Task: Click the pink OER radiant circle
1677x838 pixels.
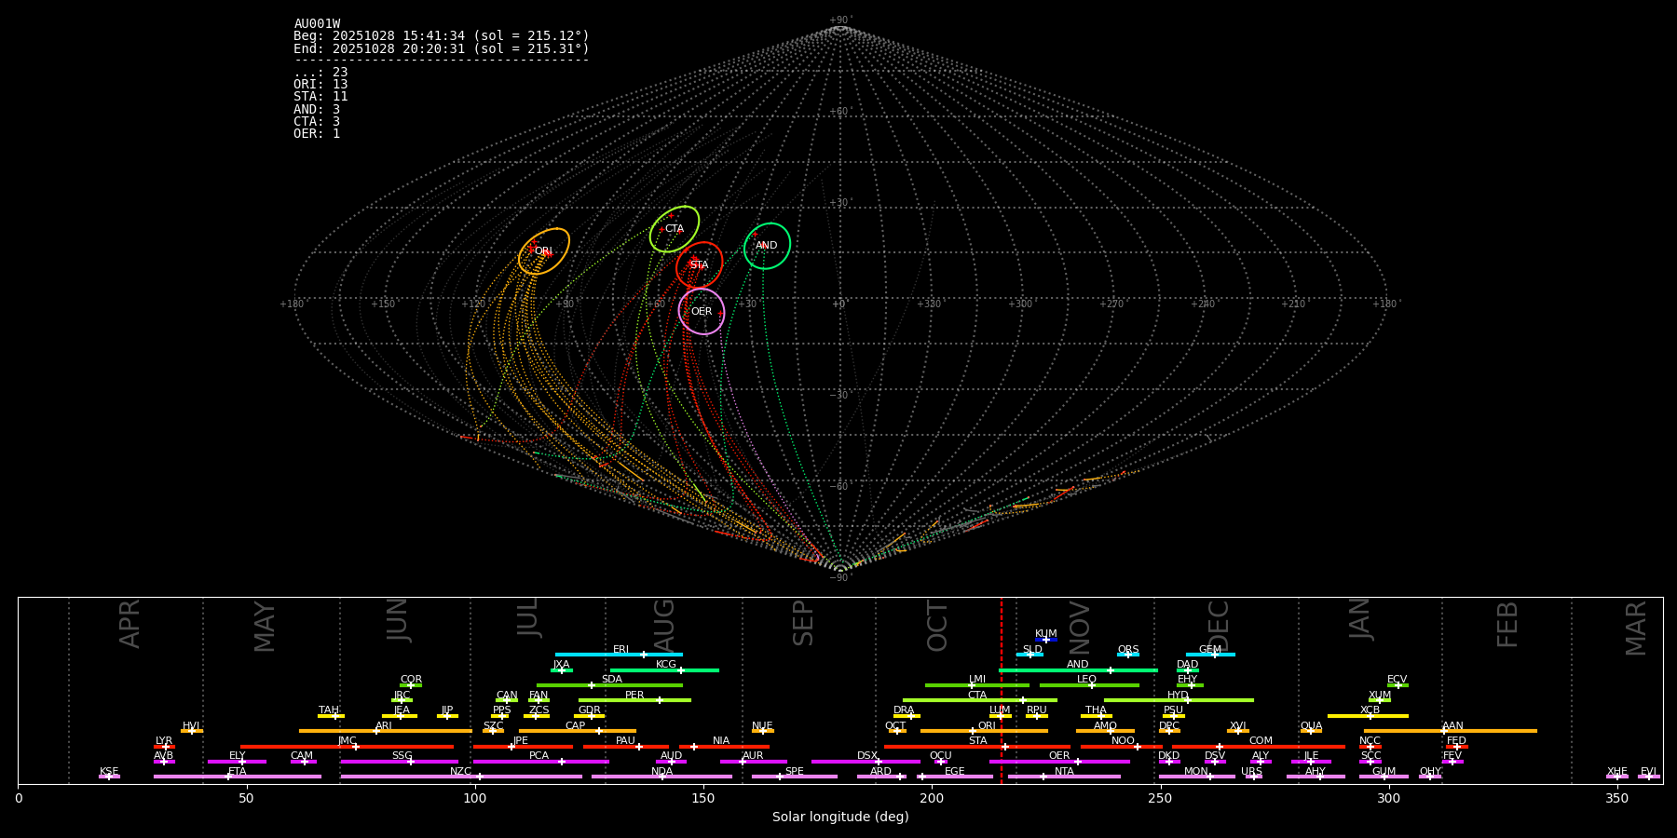Action: pos(702,311)
